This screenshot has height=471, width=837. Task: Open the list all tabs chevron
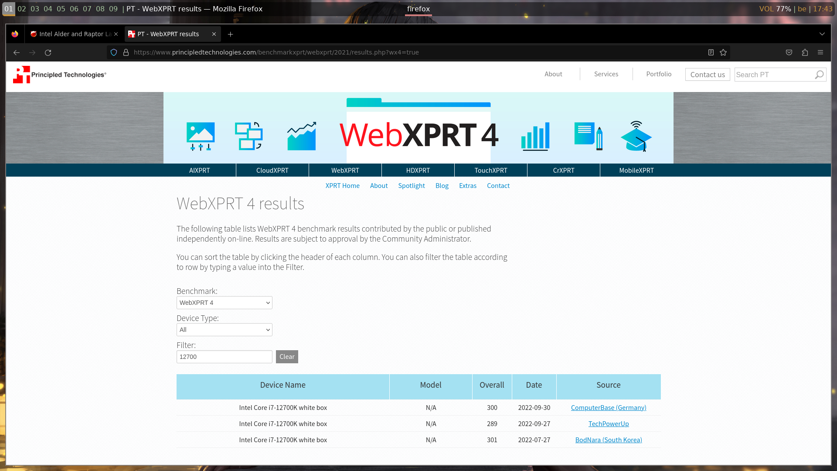822,34
